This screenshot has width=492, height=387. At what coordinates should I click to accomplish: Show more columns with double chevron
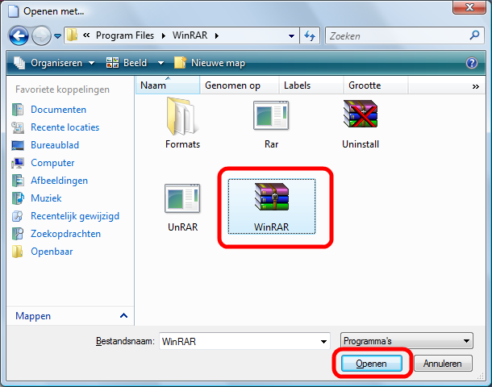coord(476,86)
